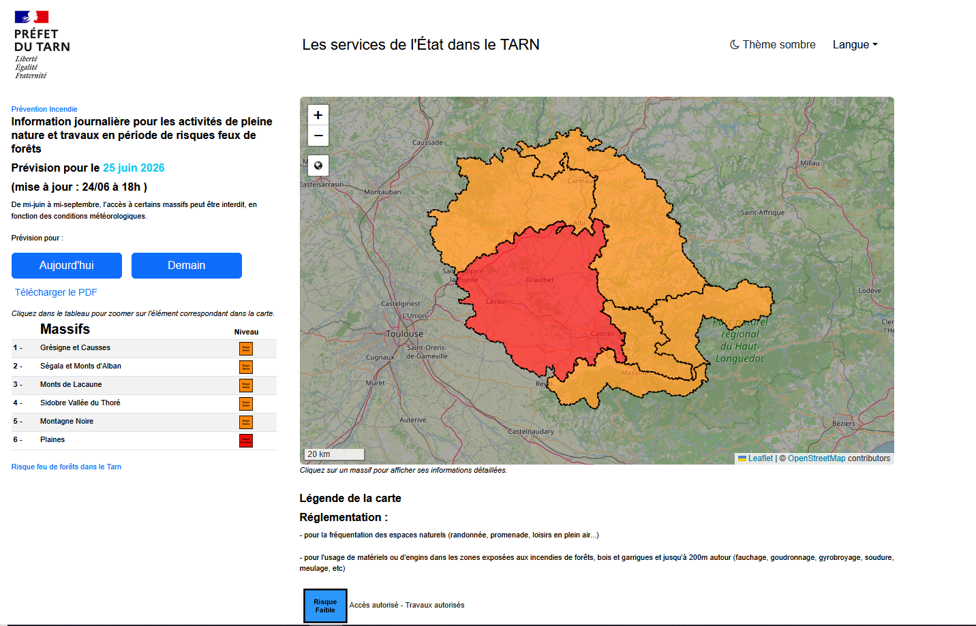The width and height of the screenshot is (976, 626).
Task: Zoom in on the map with the plus button
Action: click(x=318, y=115)
